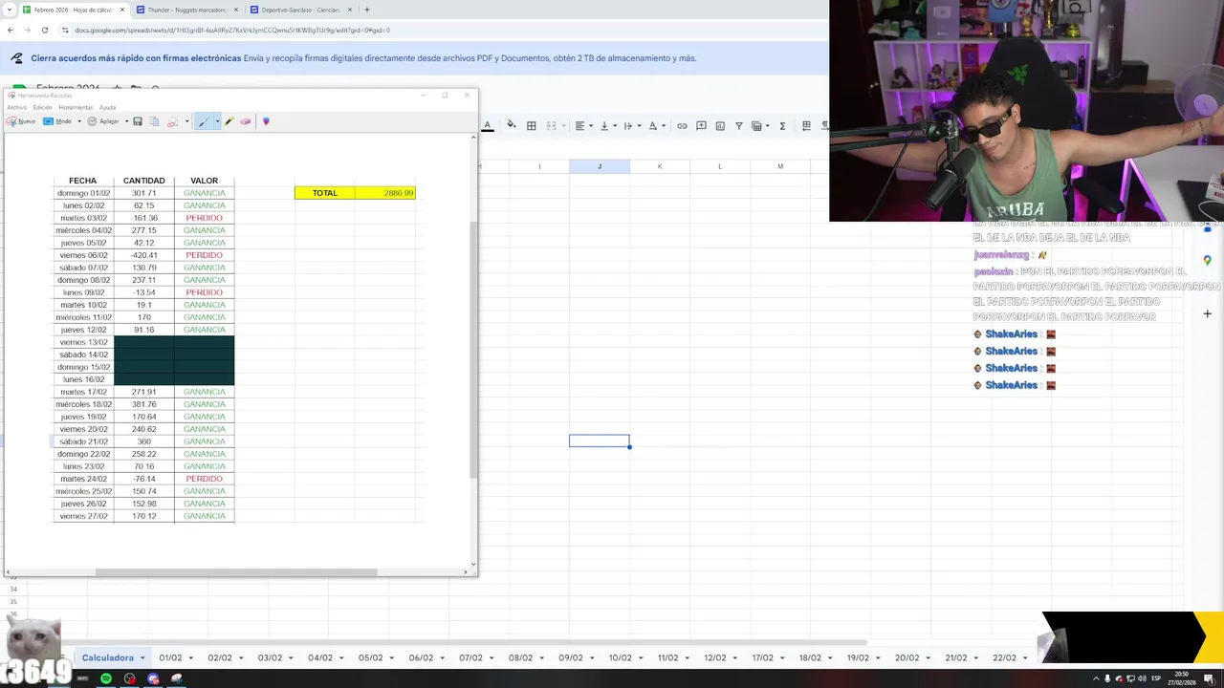1224x688 pixels.
Task: Reload the page in browser
Action: coord(45,30)
